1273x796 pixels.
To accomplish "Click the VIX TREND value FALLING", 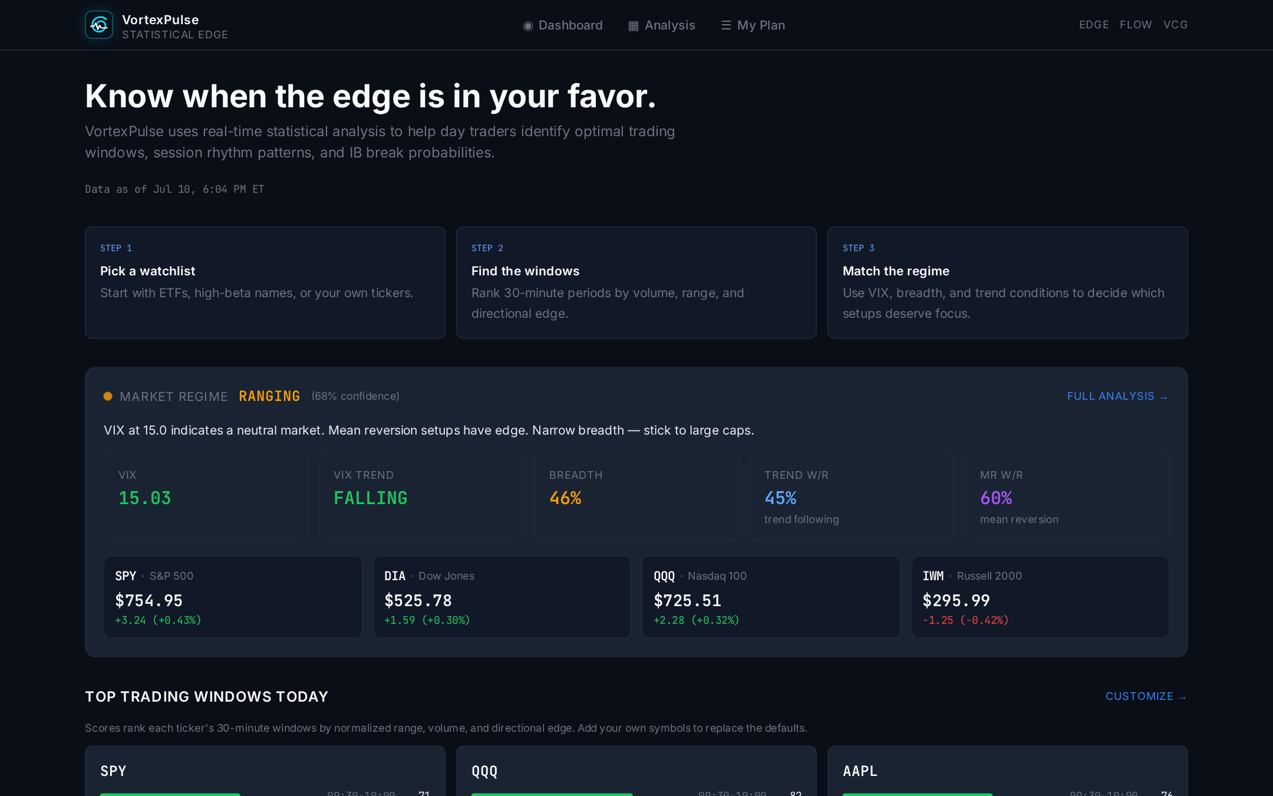I will pos(371,498).
